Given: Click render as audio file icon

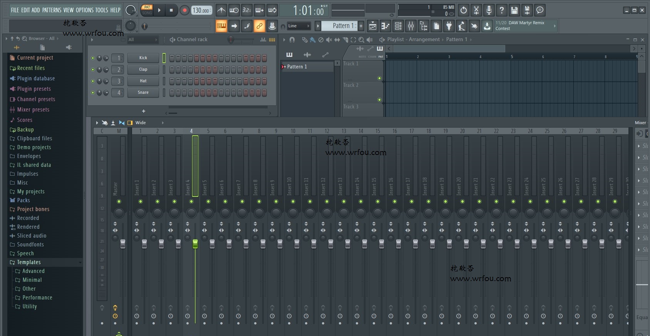Looking at the screenshot, I should (527, 10).
